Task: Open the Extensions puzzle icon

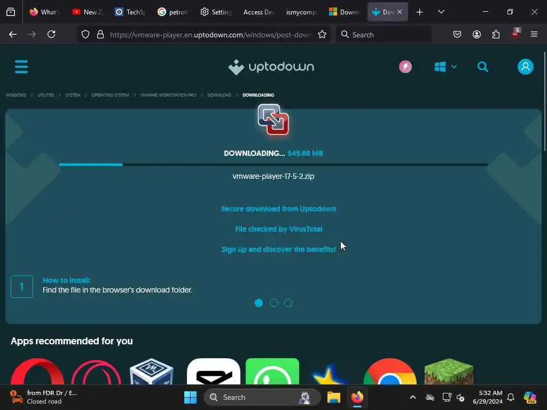Action: [x=496, y=34]
